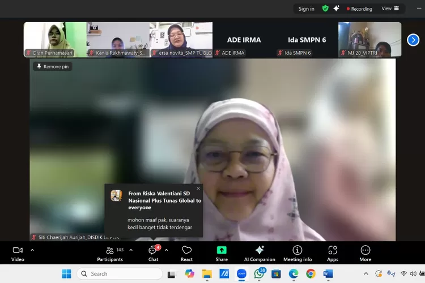Open chat message from Riska Valentiani
Image resolution: width=425 pixels, height=283 pixels.
click(x=154, y=211)
